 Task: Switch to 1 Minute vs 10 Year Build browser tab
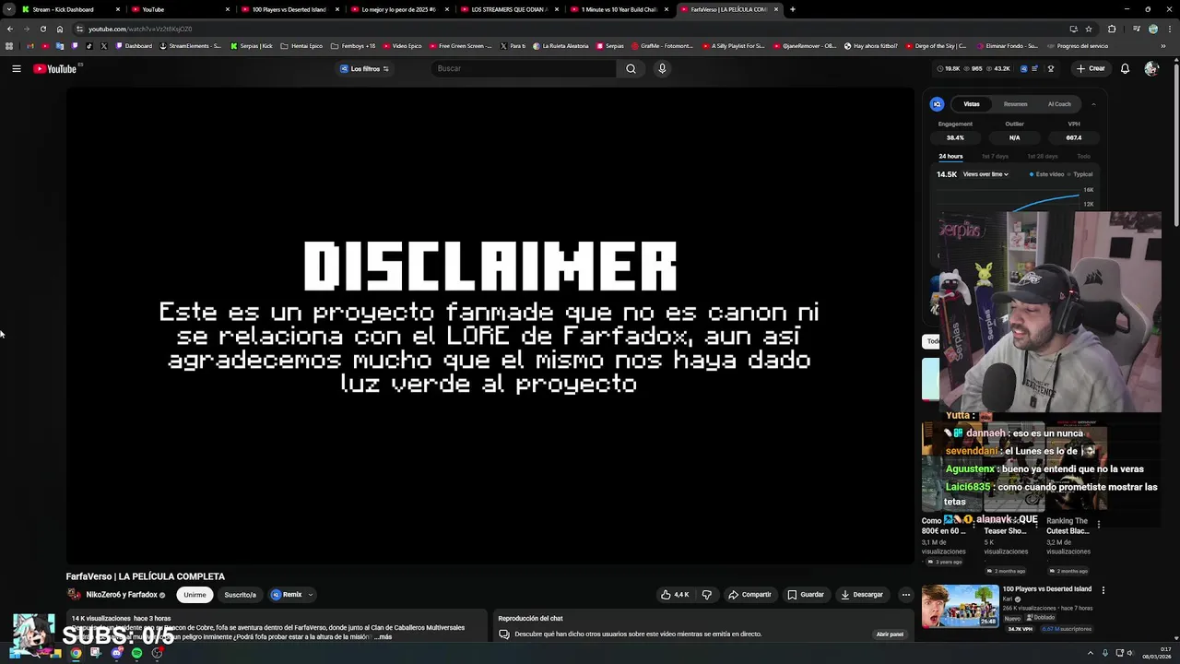[619, 9]
